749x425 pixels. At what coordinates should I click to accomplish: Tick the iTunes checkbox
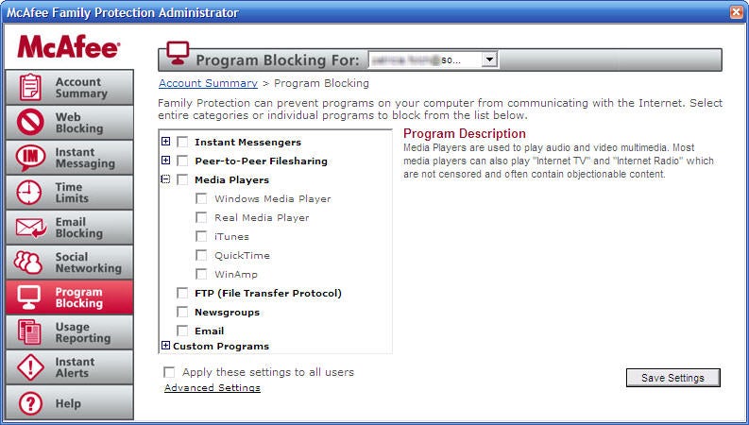[201, 236]
